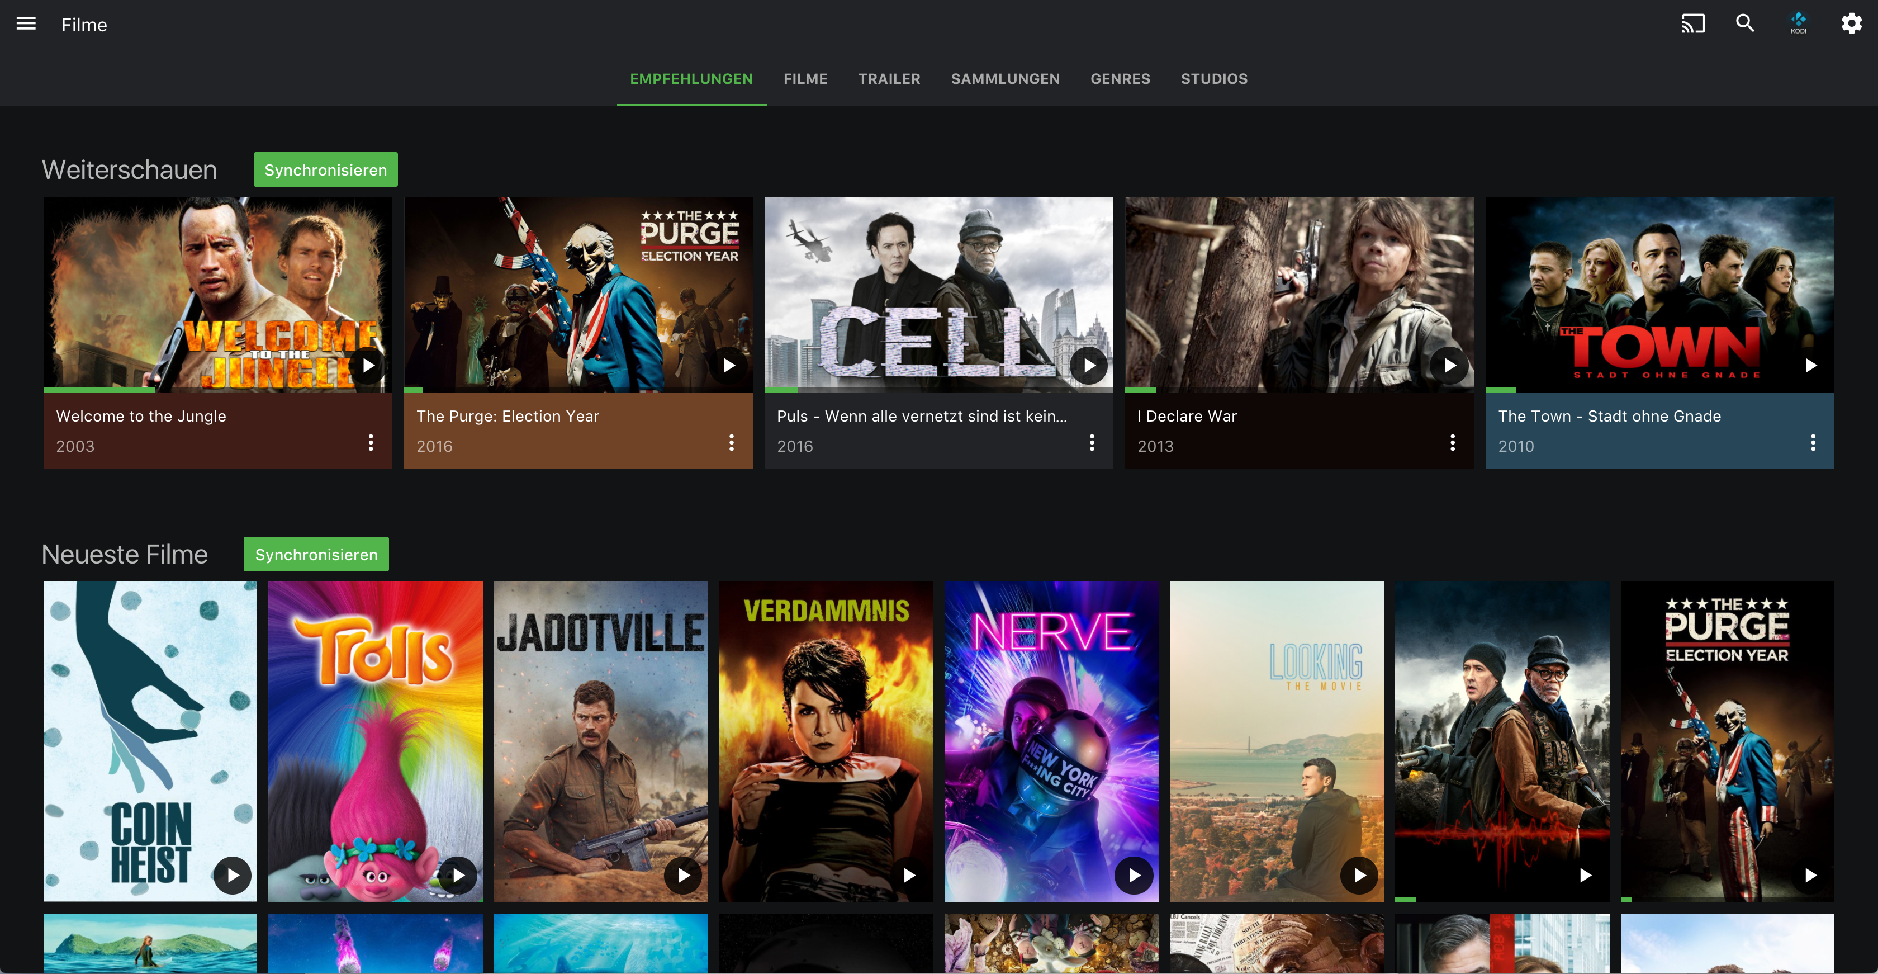Viewport: 1878px width, 974px height.
Task: Click the Filme page title
Action: (x=84, y=25)
